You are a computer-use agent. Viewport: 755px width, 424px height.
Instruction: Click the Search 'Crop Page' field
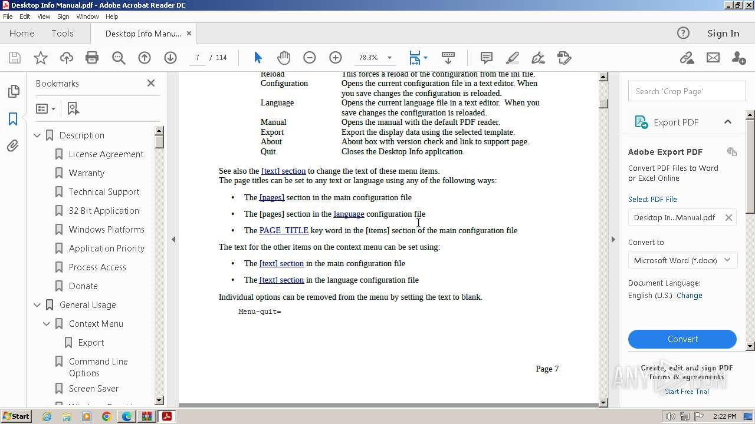click(687, 91)
